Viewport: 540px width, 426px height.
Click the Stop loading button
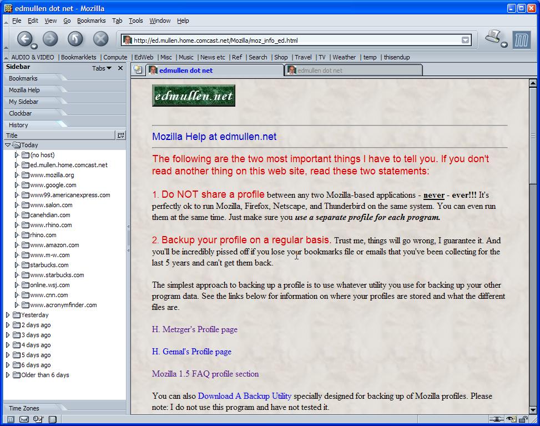point(100,39)
